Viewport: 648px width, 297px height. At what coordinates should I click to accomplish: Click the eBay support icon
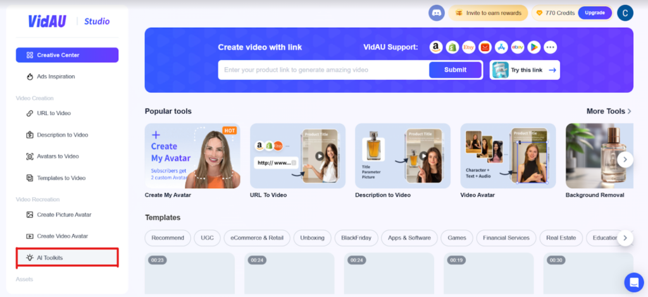[x=518, y=47]
